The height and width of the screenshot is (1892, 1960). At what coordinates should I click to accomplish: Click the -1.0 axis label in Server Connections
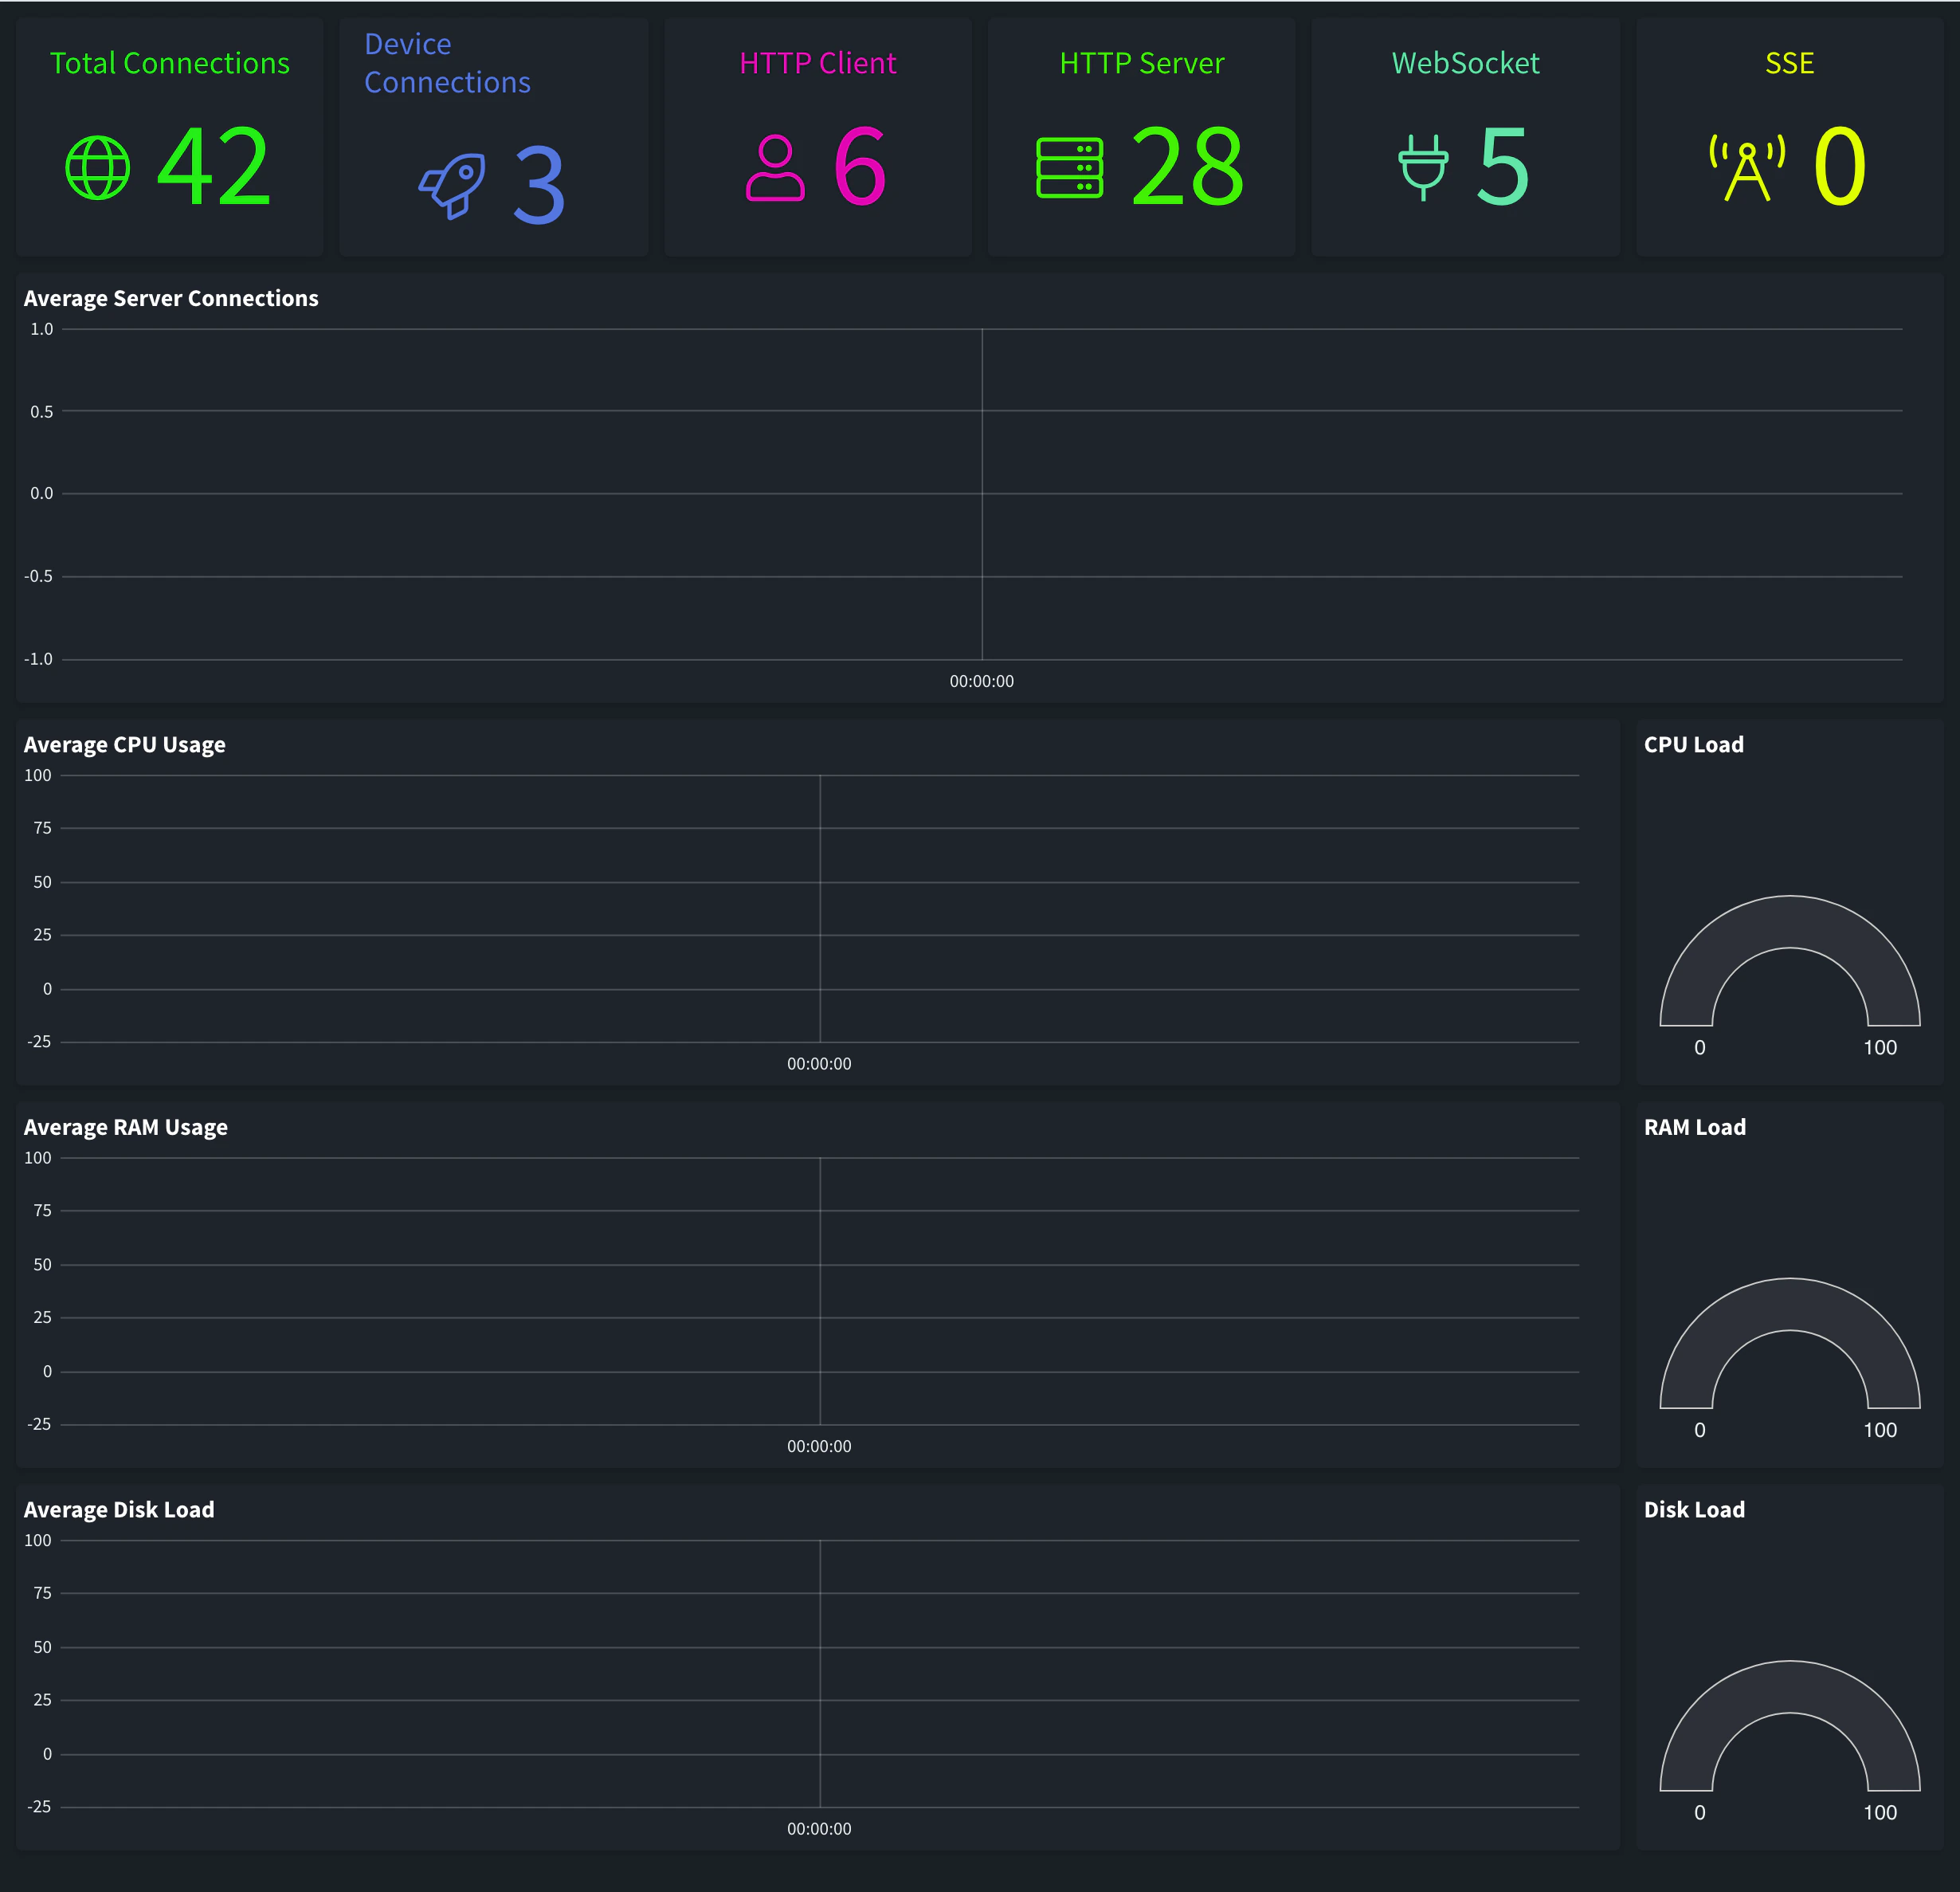coord(39,658)
